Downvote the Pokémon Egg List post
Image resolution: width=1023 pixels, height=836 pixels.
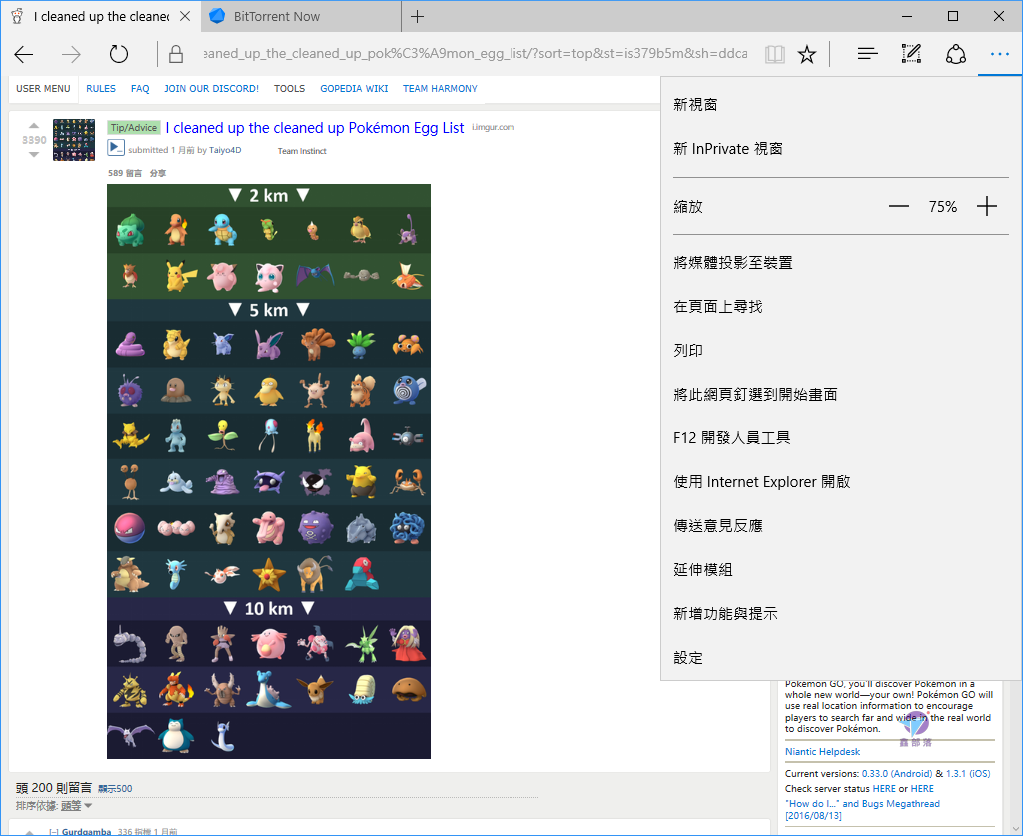[x=34, y=155]
